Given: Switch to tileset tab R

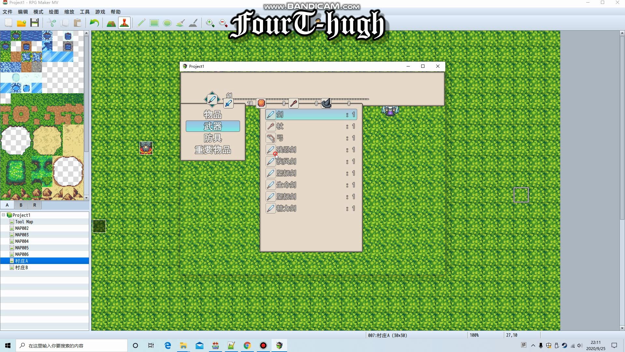Looking at the screenshot, I should pos(34,205).
